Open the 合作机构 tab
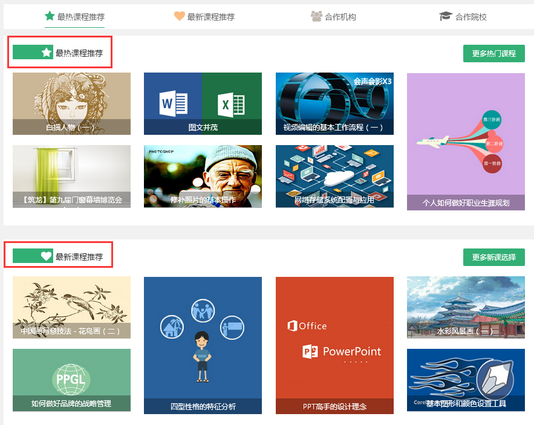This screenshot has width=534, height=425. [x=340, y=17]
